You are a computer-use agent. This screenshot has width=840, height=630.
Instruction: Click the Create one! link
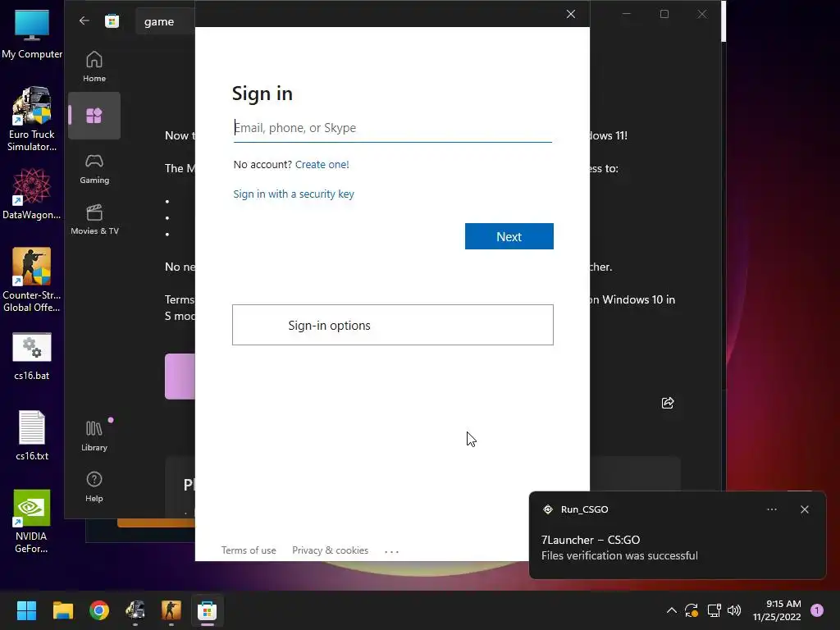coord(322,164)
